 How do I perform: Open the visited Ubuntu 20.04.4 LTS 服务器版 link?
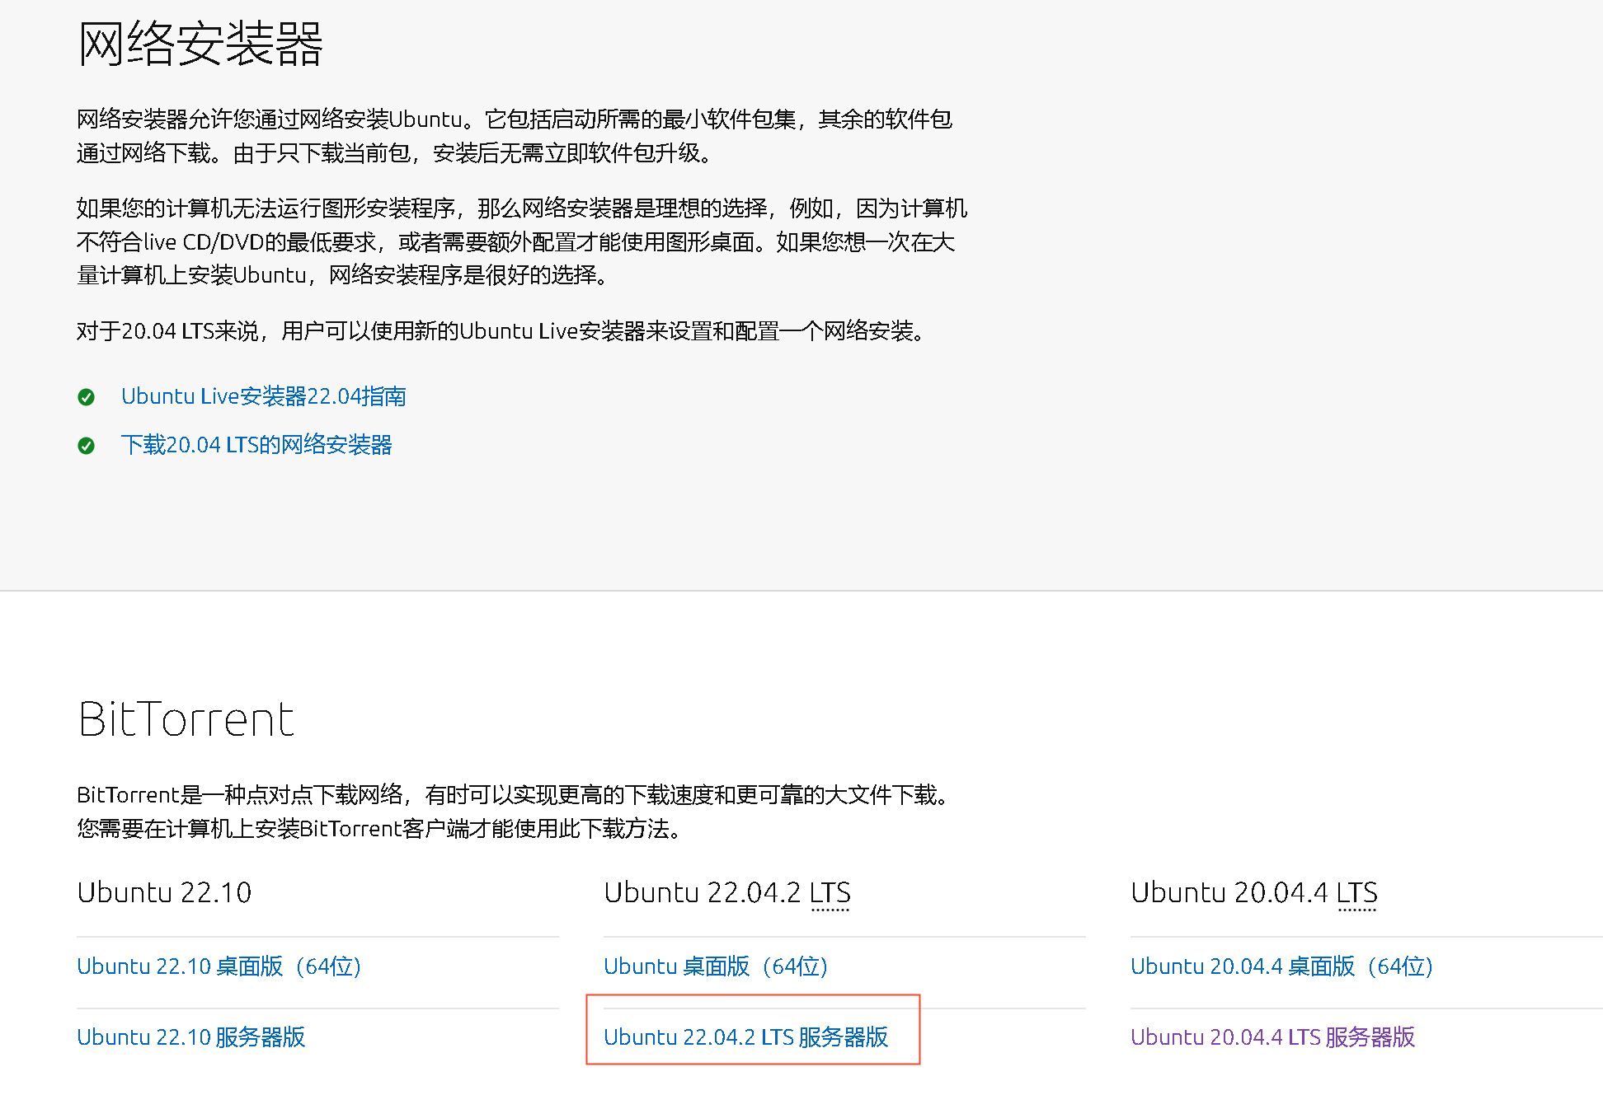pos(1272,1036)
